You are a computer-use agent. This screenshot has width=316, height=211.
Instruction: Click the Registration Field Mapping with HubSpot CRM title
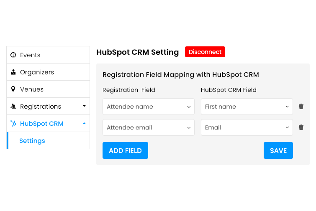[x=181, y=75]
